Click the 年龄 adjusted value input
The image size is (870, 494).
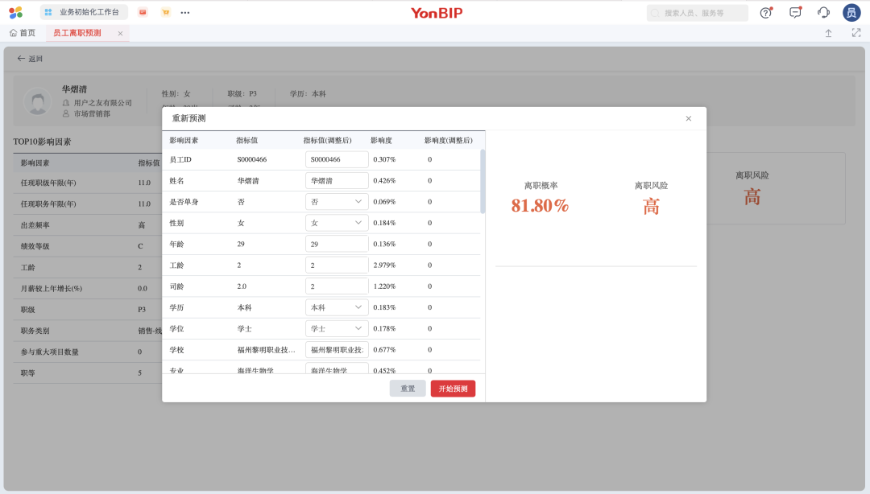click(337, 244)
